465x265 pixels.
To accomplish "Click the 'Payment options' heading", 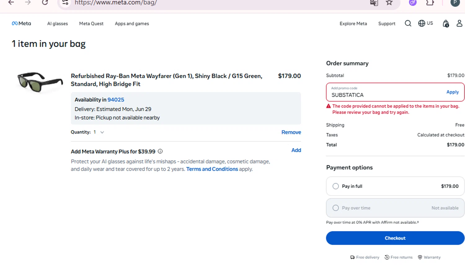I will coord(349,167).
